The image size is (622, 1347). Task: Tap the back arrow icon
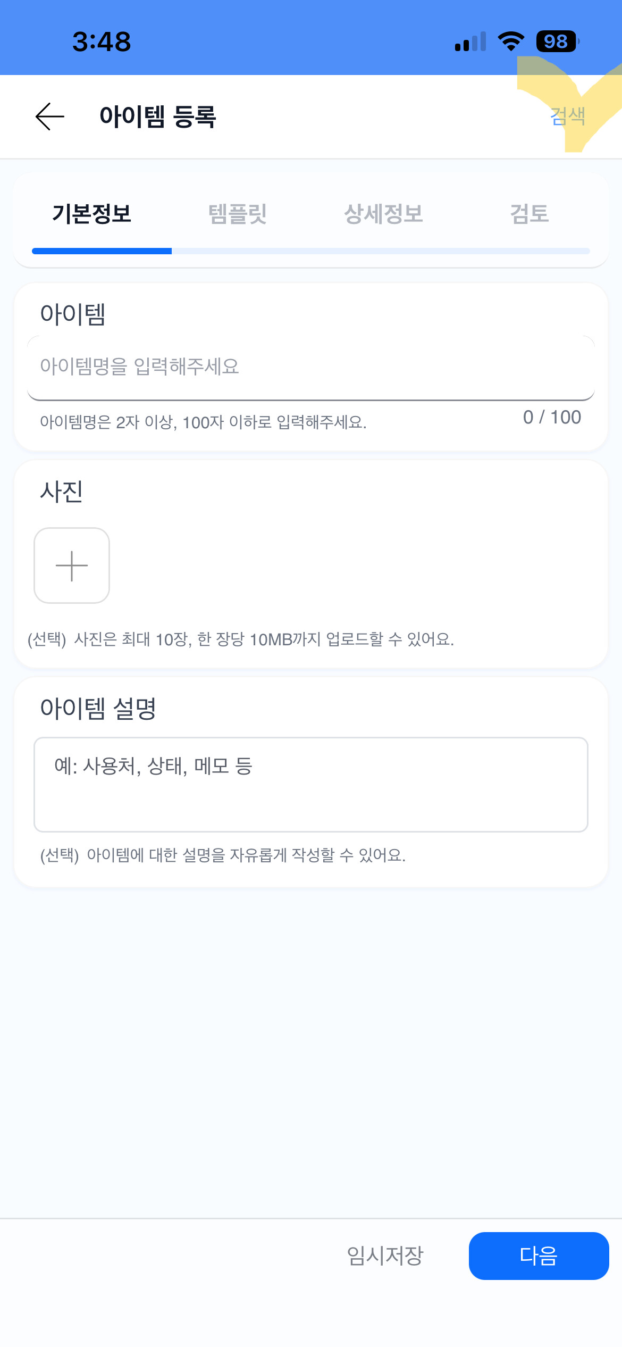[x=50, y=117]
